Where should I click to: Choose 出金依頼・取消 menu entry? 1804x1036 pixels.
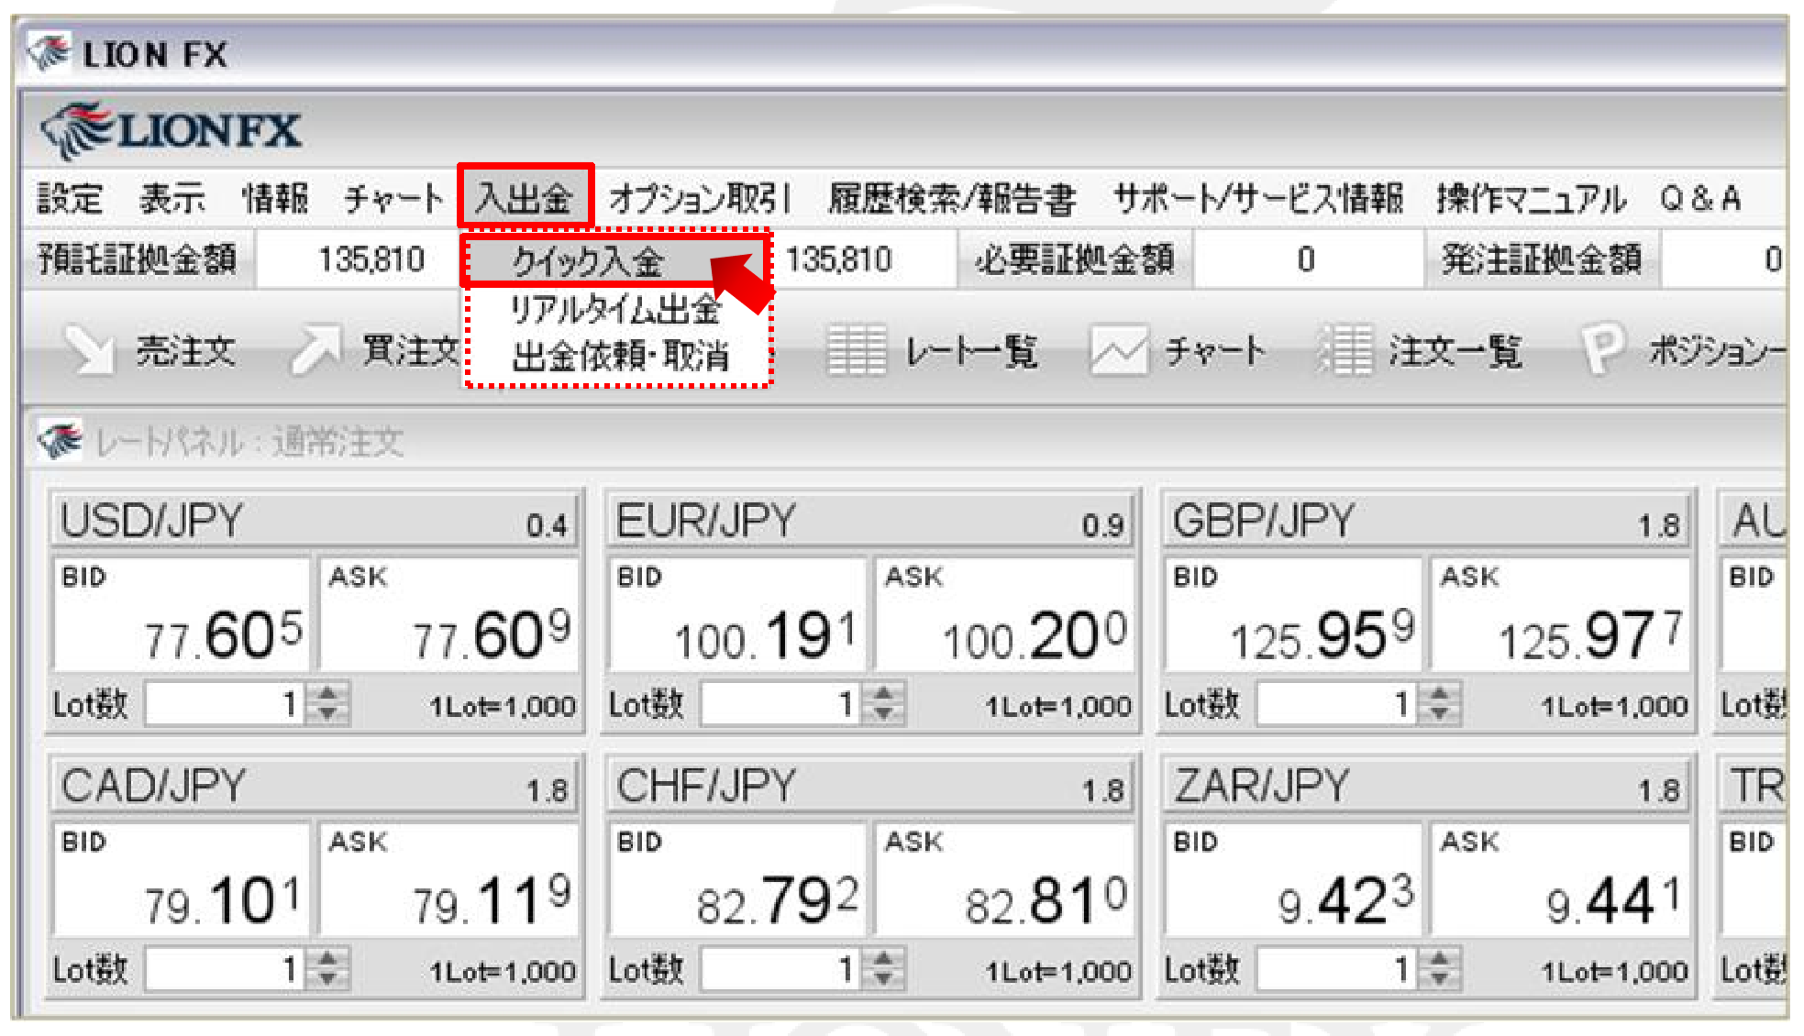(620, 356)
